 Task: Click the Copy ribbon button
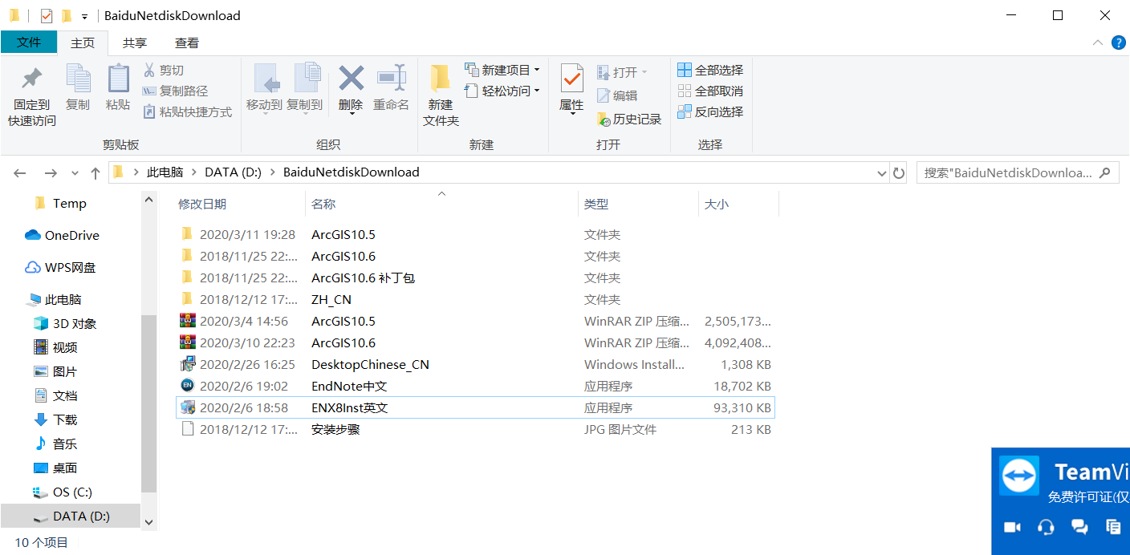pos(78,88)
